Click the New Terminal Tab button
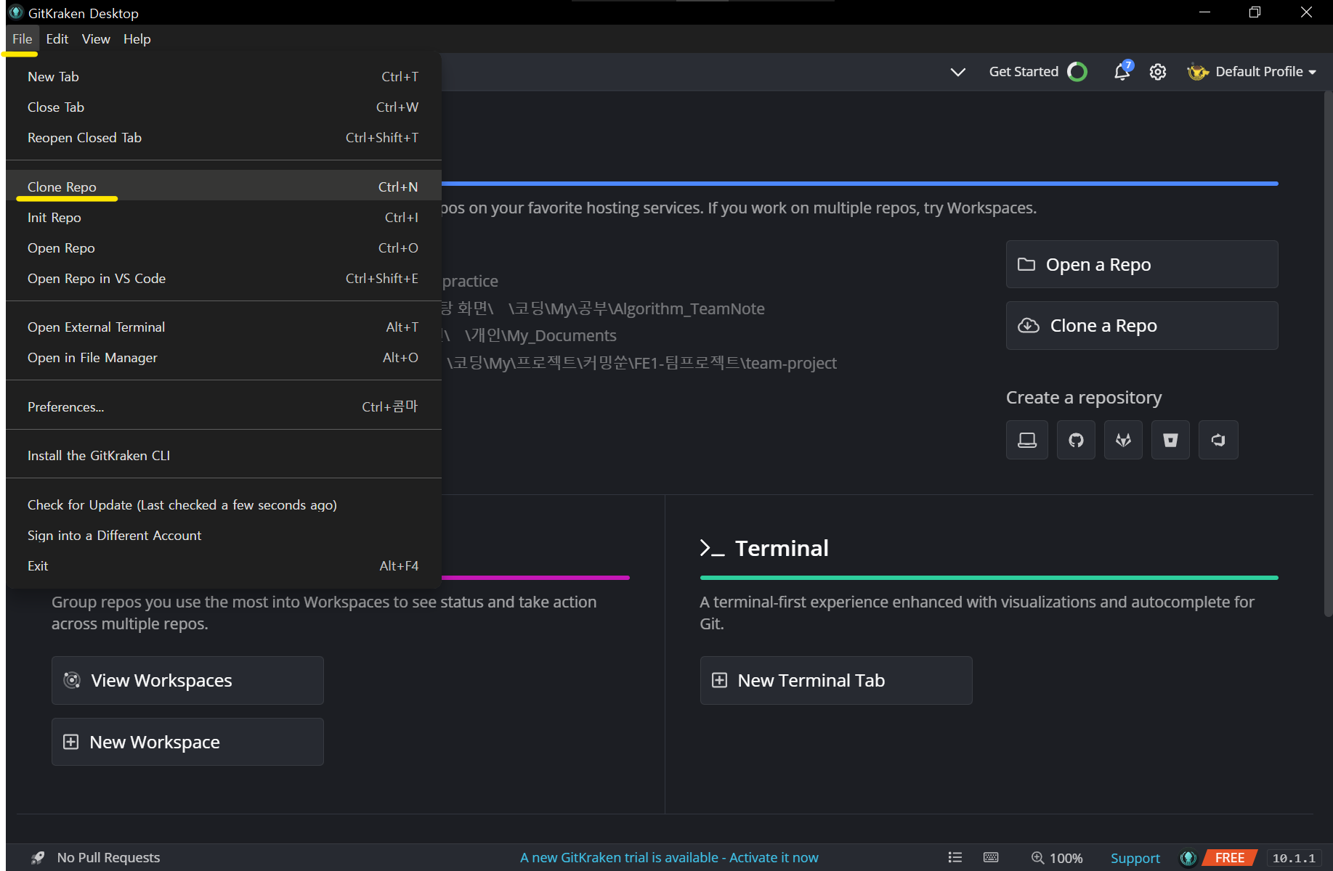 836,680
